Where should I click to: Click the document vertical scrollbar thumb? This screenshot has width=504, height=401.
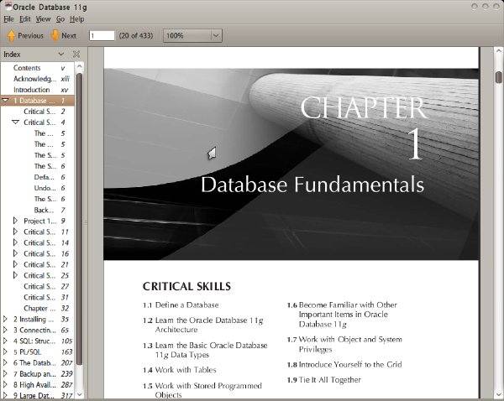coord(498,77)
